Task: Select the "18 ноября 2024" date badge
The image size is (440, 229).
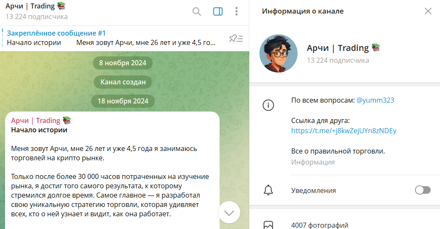Action: [x=123, y=101]
